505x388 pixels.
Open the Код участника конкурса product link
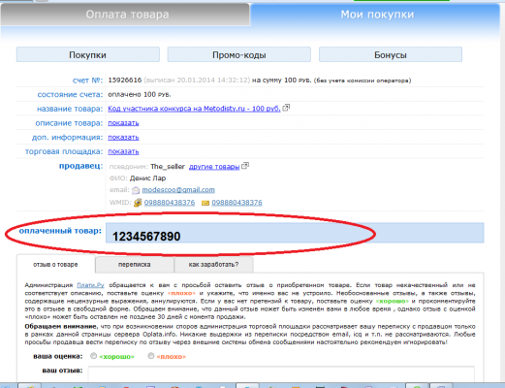coord(194,109)
